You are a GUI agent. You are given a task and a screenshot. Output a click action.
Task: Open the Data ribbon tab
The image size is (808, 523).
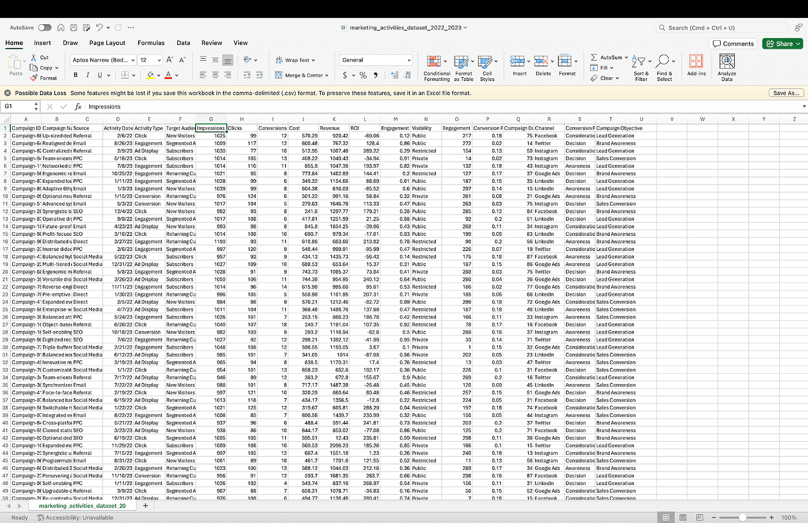(x=184, y=43)
